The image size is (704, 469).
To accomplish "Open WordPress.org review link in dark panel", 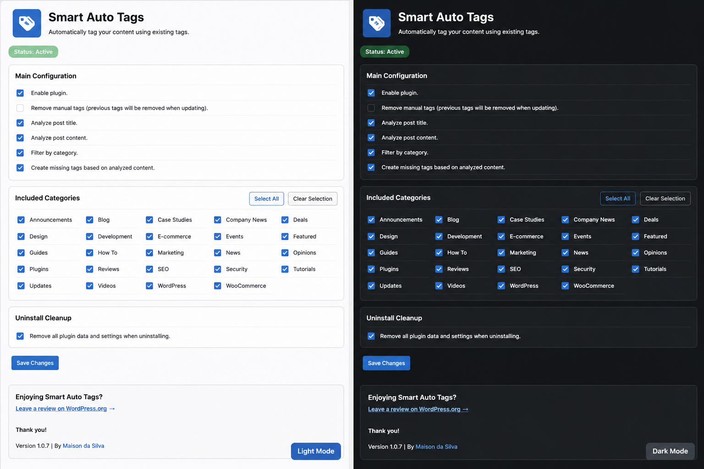I will point(418,409).
